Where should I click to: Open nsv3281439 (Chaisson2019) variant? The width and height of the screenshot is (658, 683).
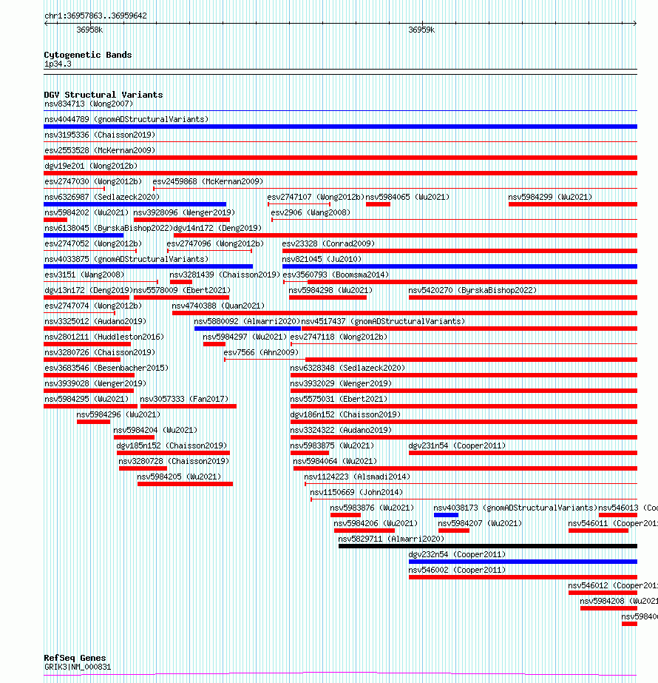pyautogui.click(x=225, y=275)
